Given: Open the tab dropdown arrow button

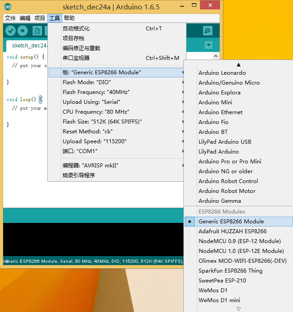Looking at the screenshot, I should coord(209,45).
